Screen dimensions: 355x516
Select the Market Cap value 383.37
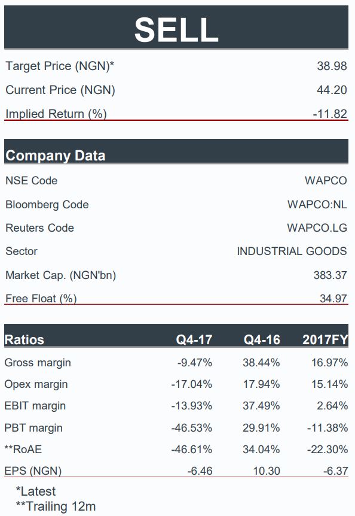(x=330, y=275)
